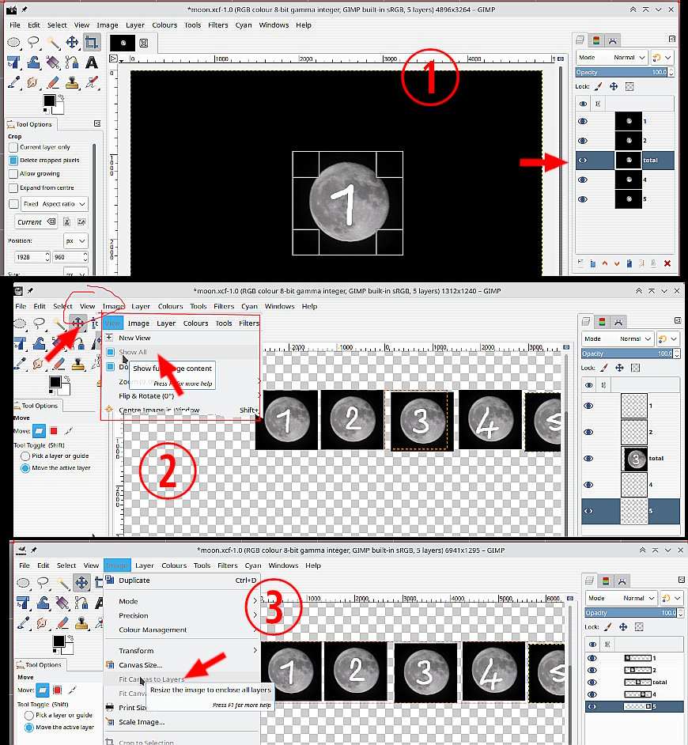Select Bucket Fill tool in top window
Screen dimensions: 688x745
coord(53,62)
